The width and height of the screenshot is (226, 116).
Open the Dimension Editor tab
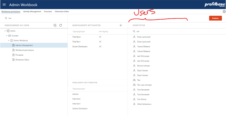point(62,12)
